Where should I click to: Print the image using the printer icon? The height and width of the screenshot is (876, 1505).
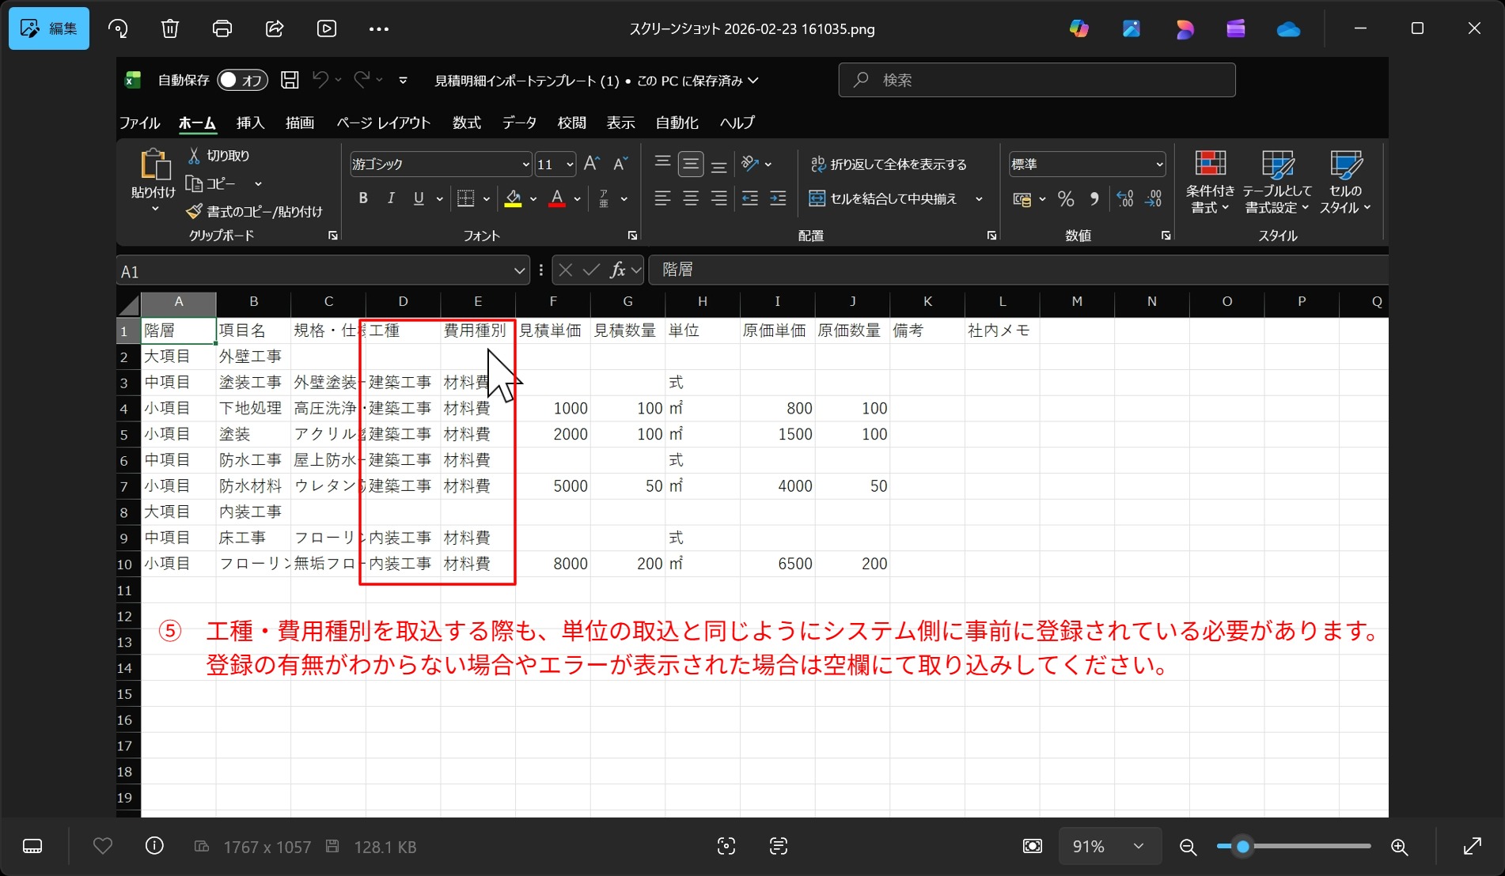(x=222, y=29)
